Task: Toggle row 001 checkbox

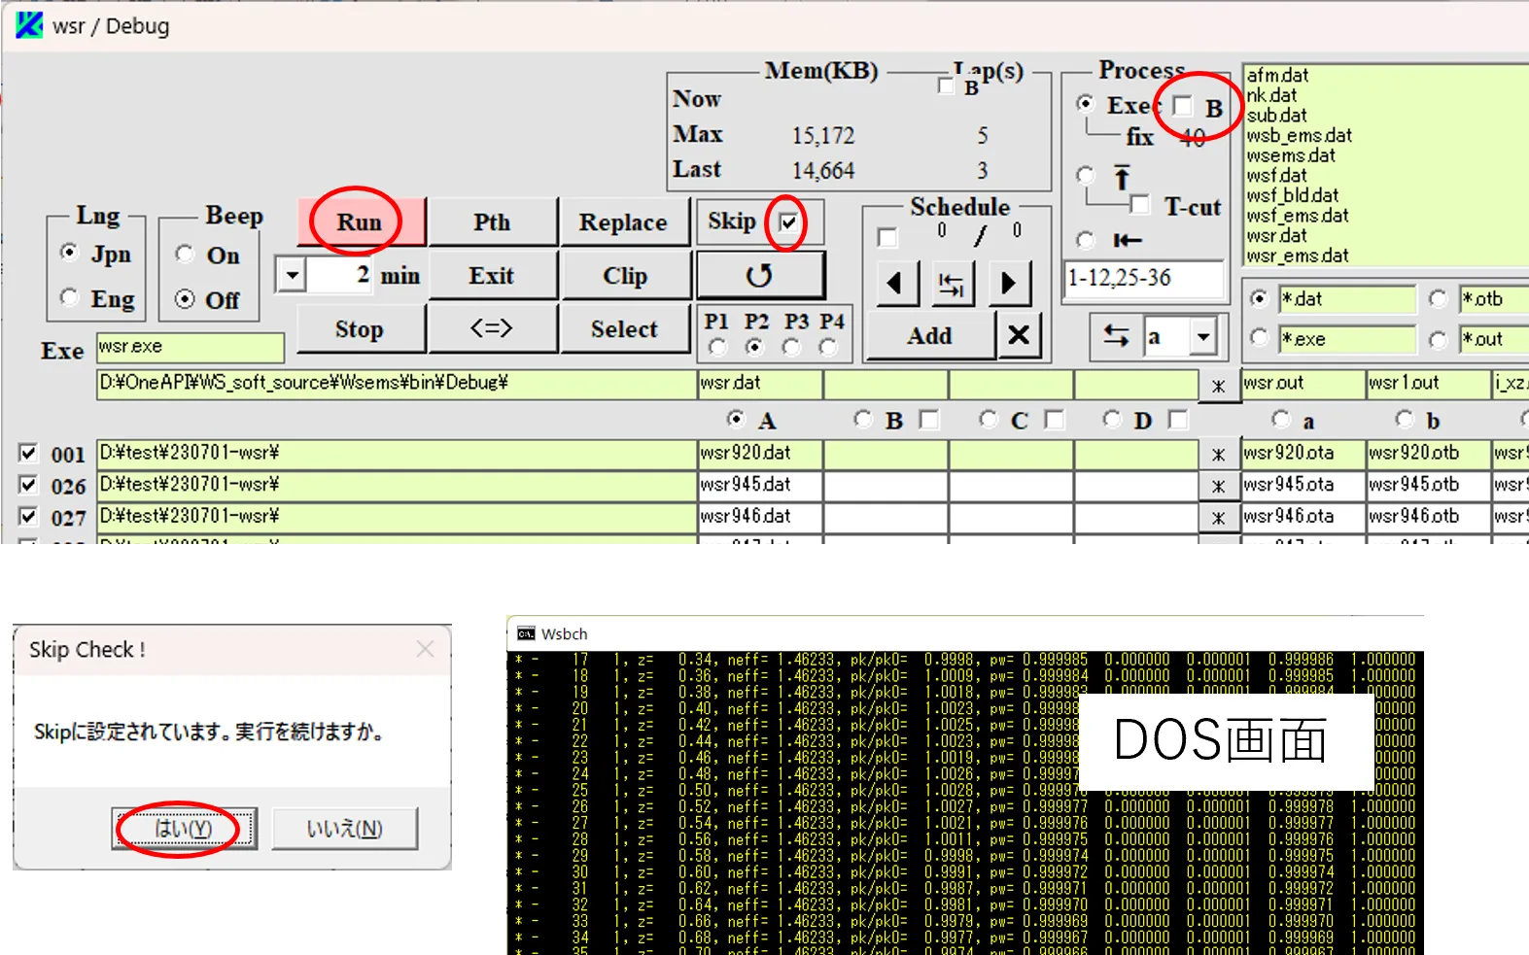Action: [28, 453]
